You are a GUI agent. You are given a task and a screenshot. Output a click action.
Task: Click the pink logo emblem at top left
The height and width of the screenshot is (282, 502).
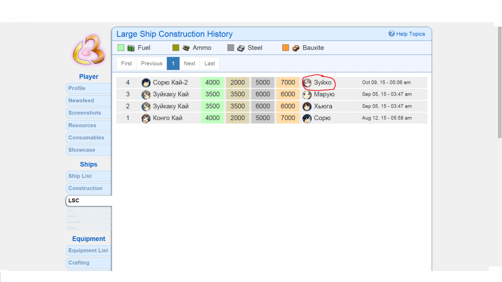(x=88, y=50)
